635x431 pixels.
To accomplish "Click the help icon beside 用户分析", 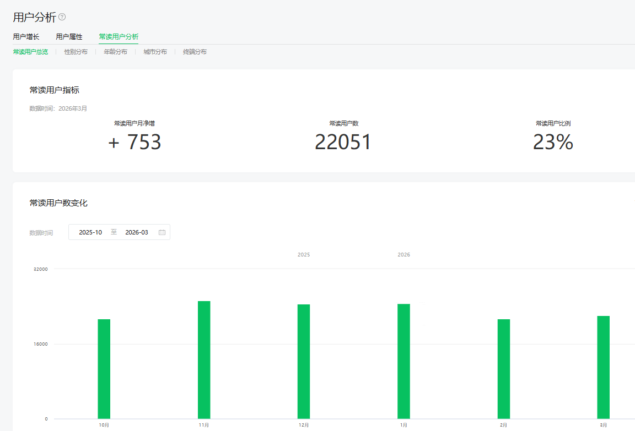I will pos(62,17).
